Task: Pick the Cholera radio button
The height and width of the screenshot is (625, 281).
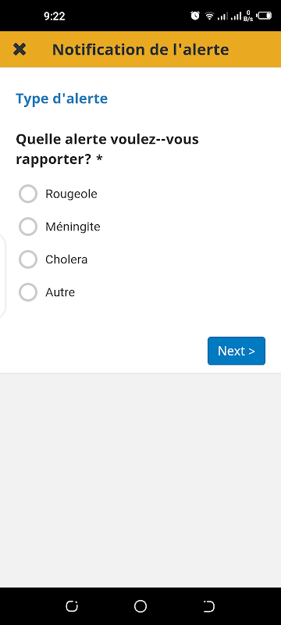Action: click(28, 259)
